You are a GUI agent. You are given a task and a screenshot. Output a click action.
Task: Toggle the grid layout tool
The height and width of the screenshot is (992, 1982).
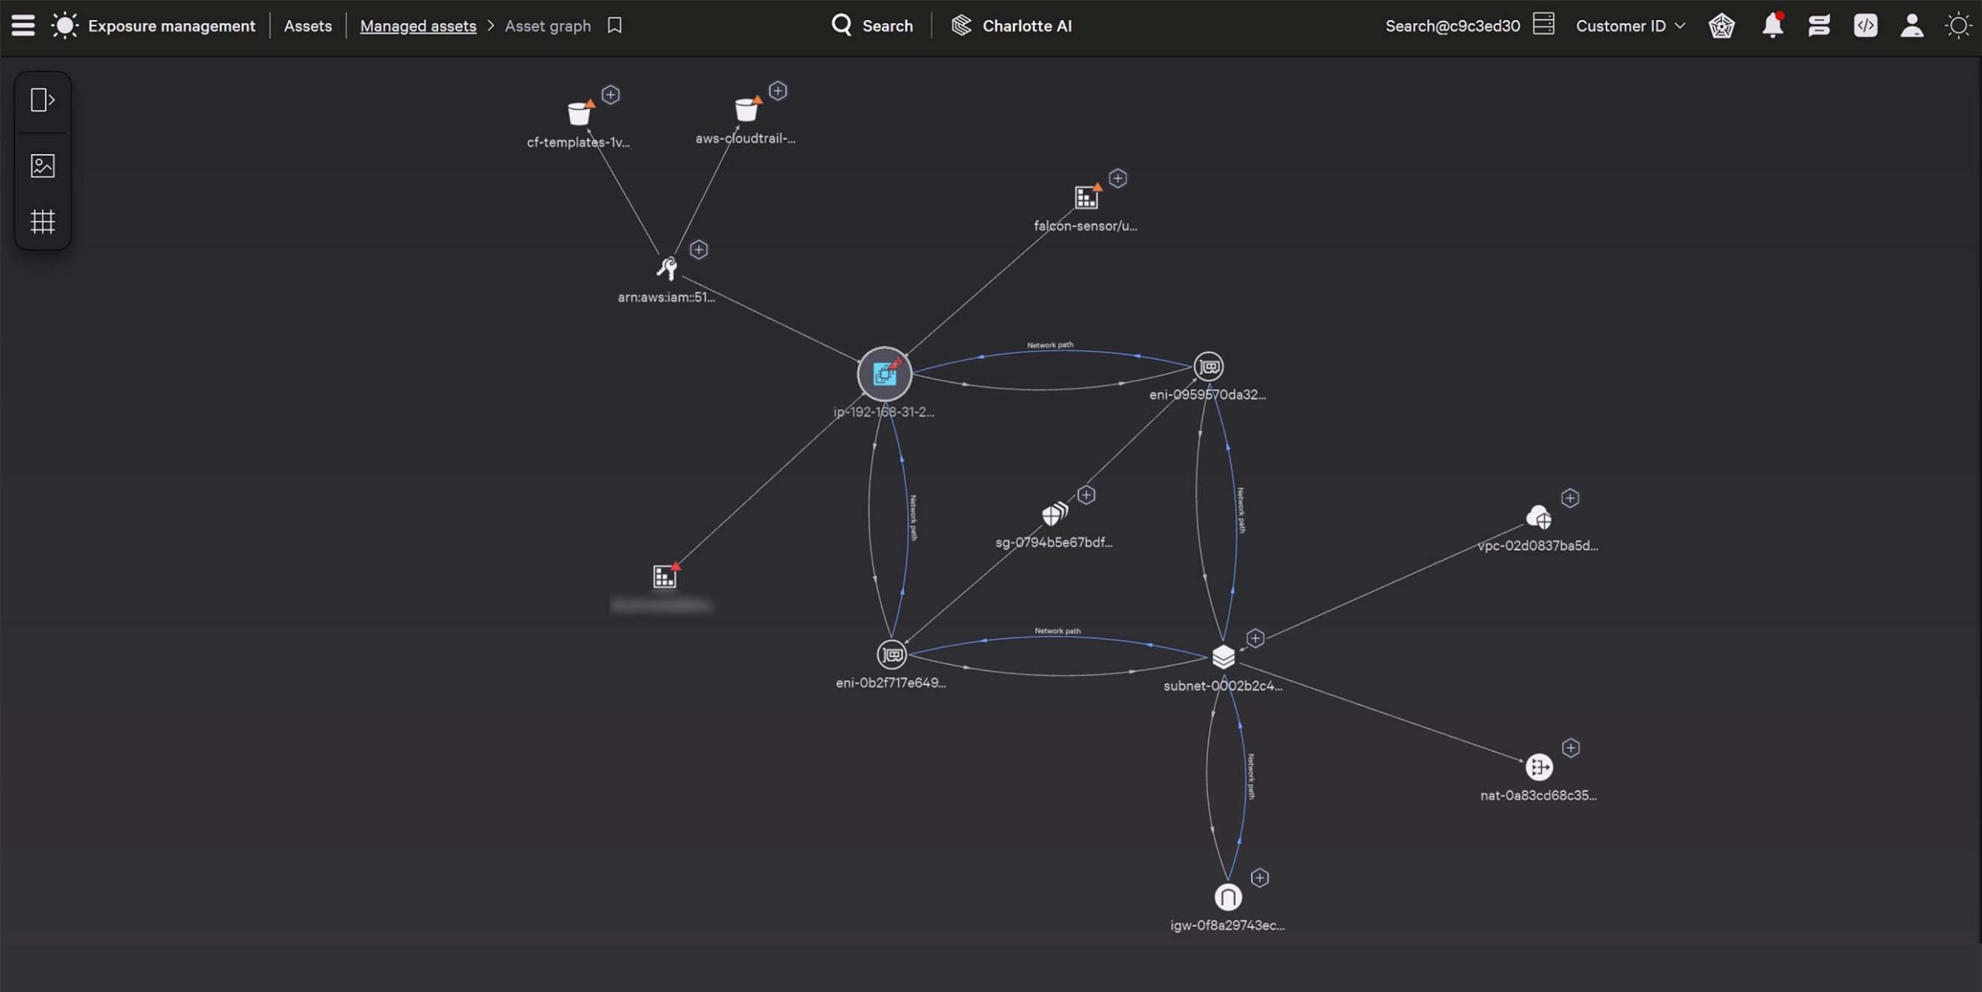click(x=43, y=222)
